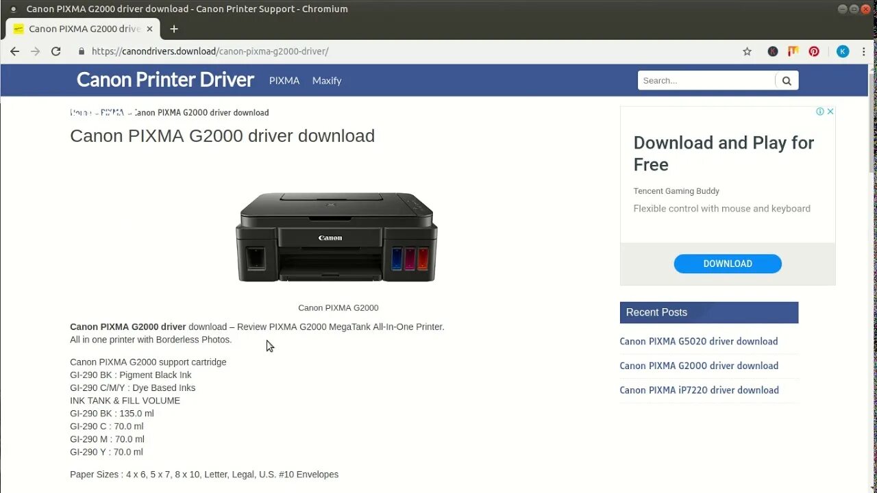Click the text GI-290 BK : 135.0 ml
The image size is (877, 493).
[x=112, y=414]
